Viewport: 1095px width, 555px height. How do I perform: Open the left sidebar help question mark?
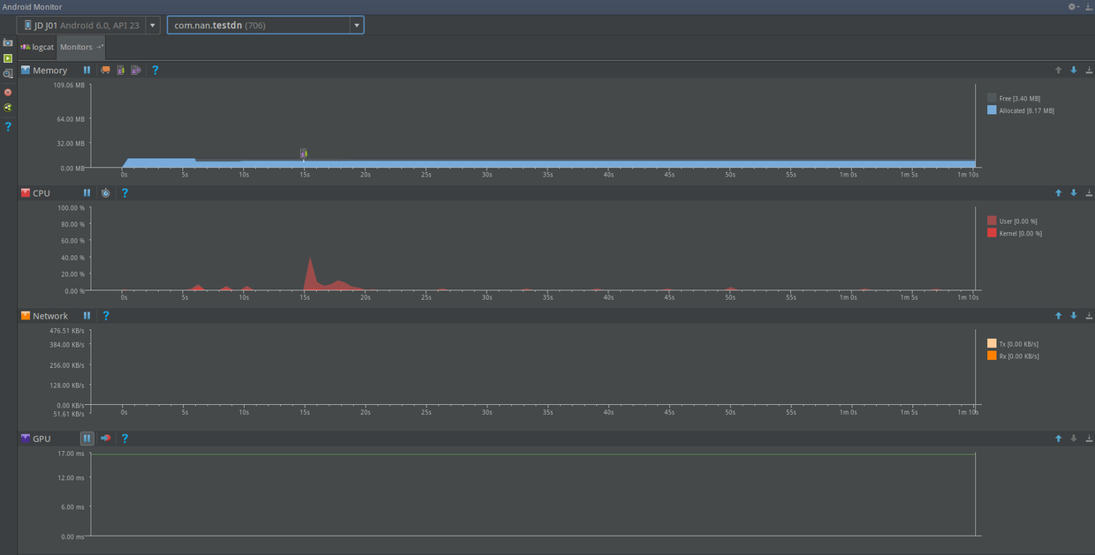pos(8,127)
